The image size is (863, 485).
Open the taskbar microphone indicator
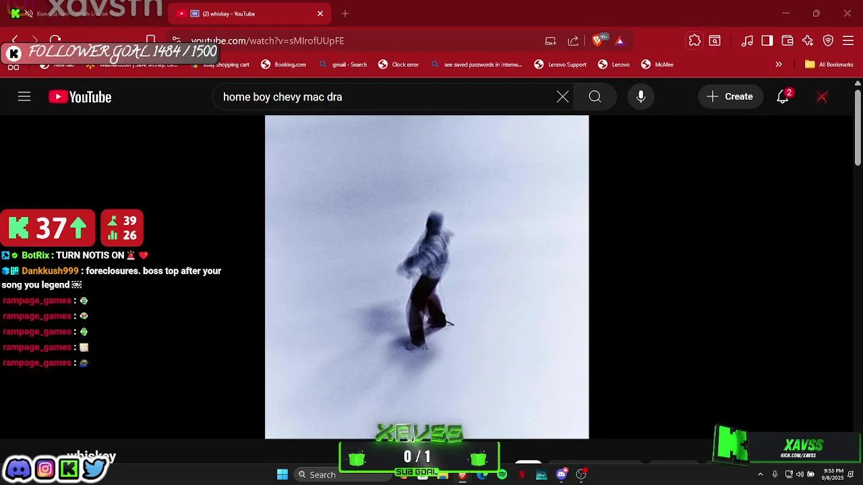[x=775, y=475]
